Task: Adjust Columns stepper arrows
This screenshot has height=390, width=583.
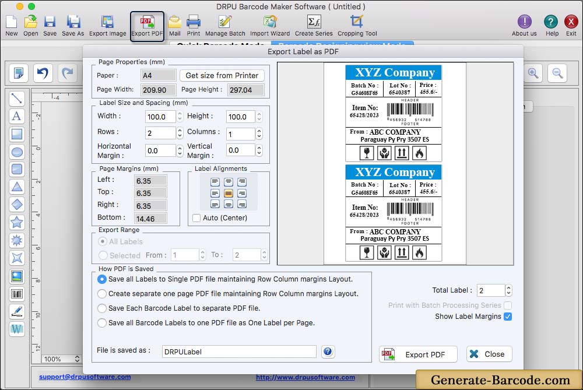Action: (x=259, y=133)
